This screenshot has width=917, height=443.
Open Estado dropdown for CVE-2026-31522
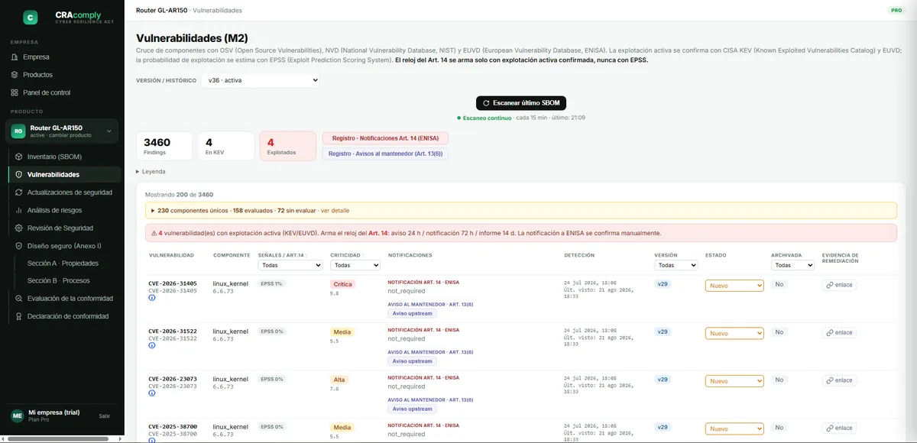pyautogui.click(x=734, y=333)
